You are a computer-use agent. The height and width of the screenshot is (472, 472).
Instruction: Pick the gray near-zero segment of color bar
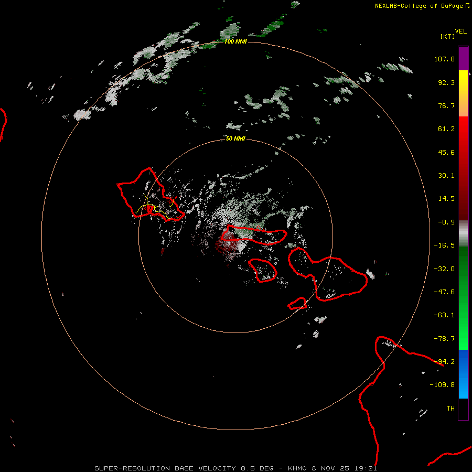[463, 233]
